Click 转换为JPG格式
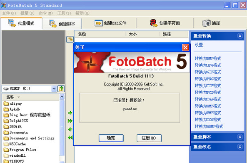Image resolution: width=247 pixels, height=163 pixels. coord(208,65)
